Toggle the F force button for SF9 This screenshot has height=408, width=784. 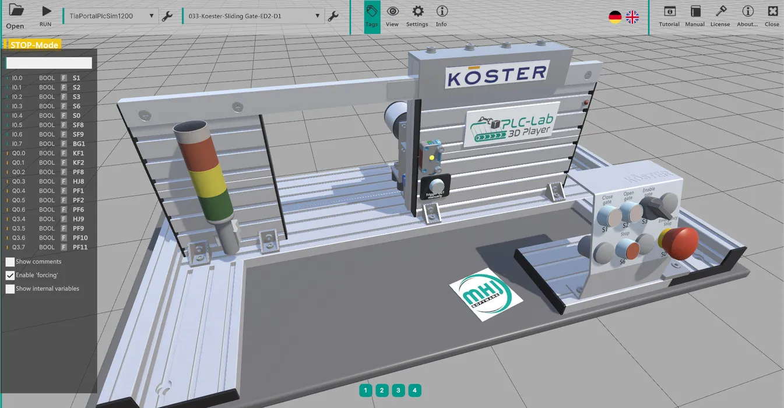coord(64,134)
